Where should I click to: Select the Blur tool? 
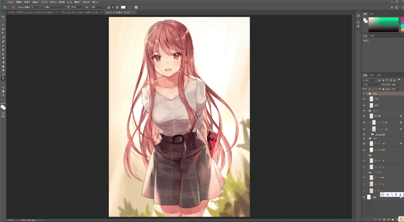click(x=3, y=66)
